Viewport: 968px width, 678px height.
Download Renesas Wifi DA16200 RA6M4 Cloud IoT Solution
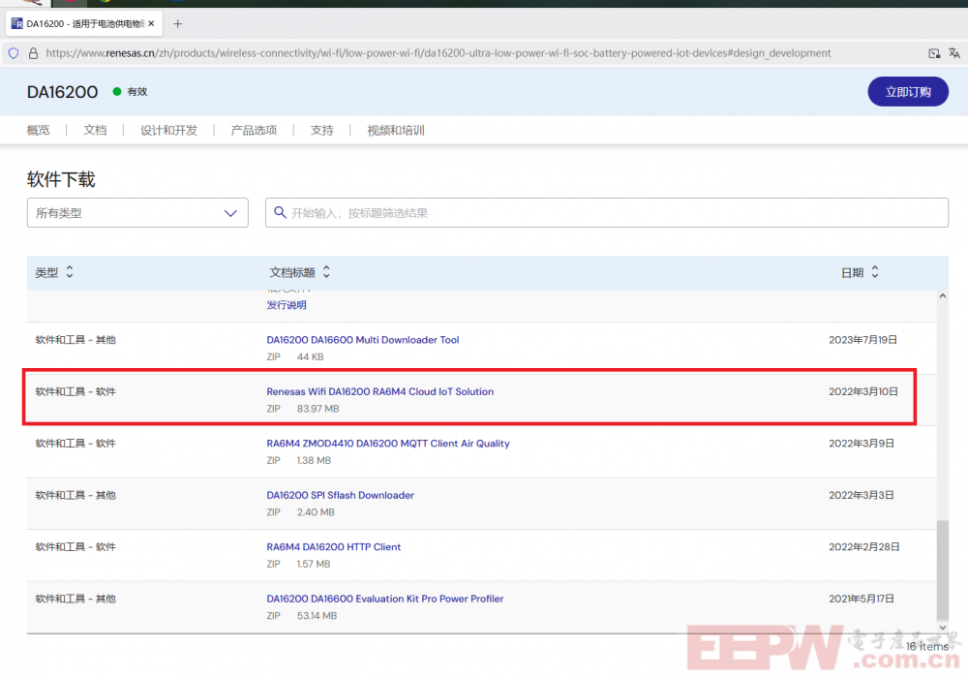click(379, 391)
